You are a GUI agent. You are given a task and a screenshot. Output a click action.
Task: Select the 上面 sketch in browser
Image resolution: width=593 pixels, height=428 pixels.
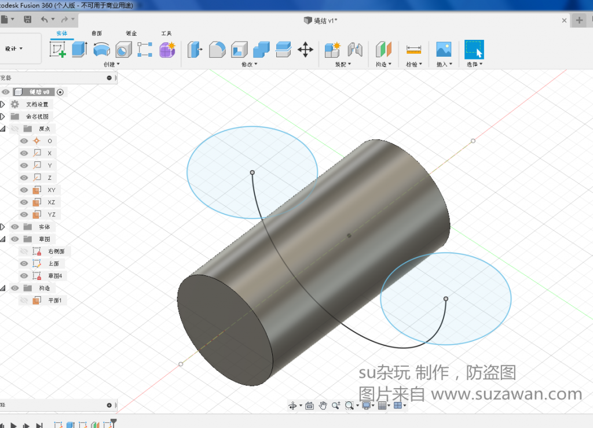click(x=53, y=264)
